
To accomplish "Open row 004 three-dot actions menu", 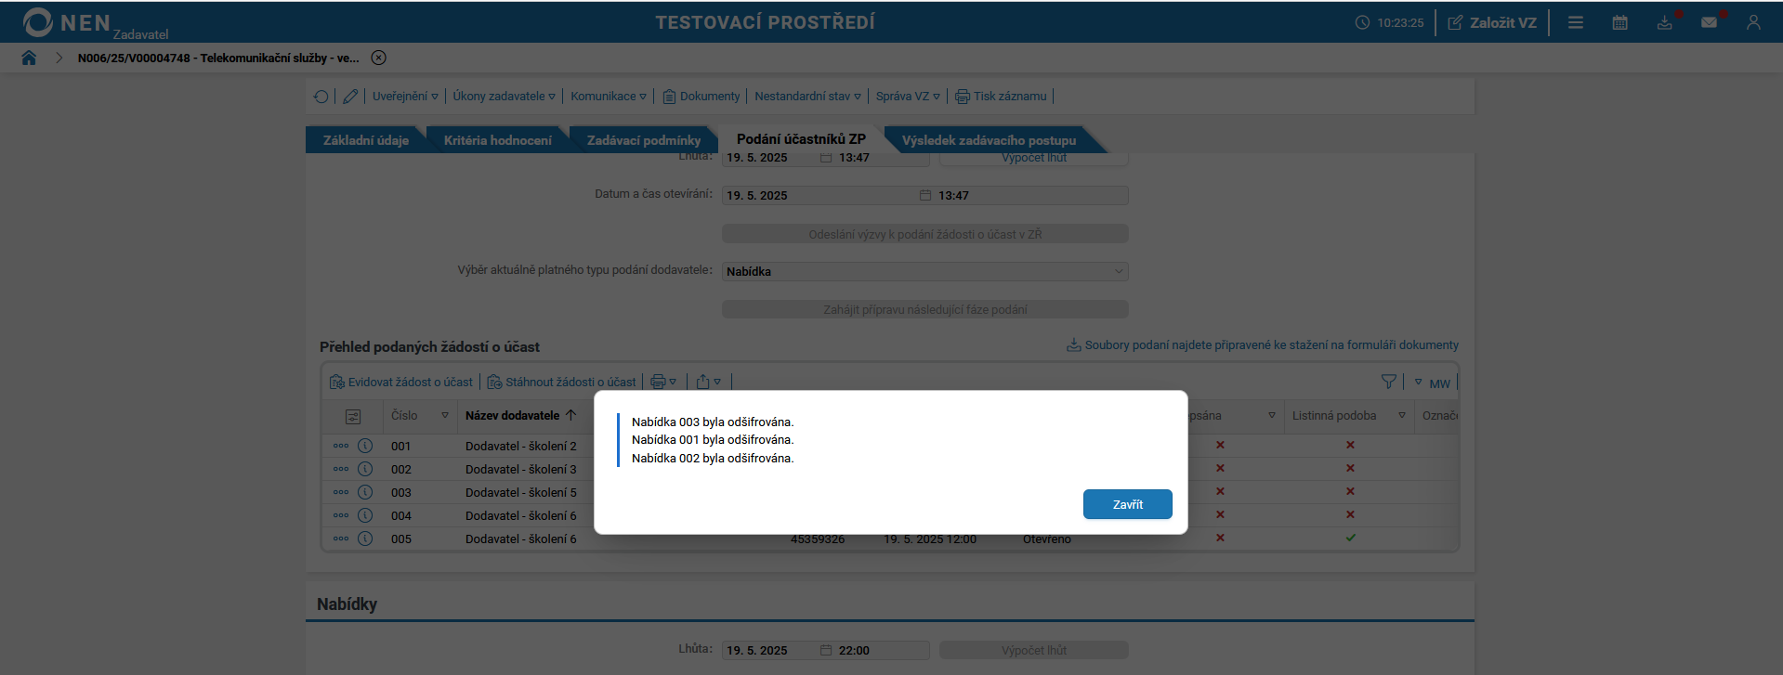I will point(341,515).
